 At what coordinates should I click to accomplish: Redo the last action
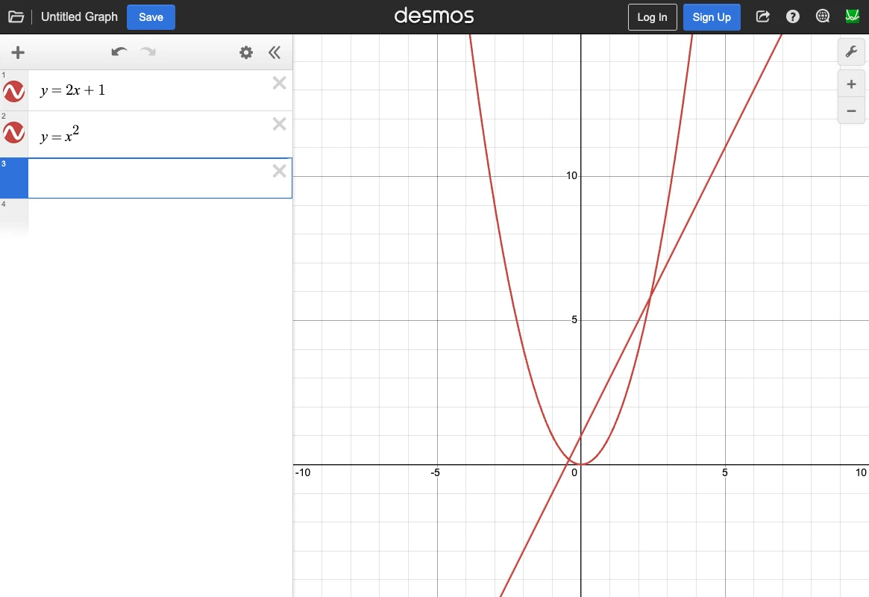pos(148,52)
